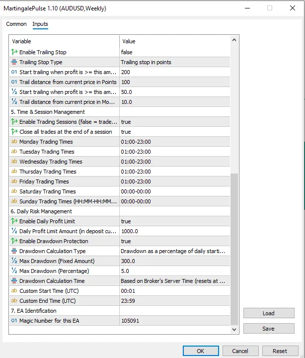Open the Trailing Stop Type value dropdown
Screen dimensions: 305x358
[x=175, y=62]
